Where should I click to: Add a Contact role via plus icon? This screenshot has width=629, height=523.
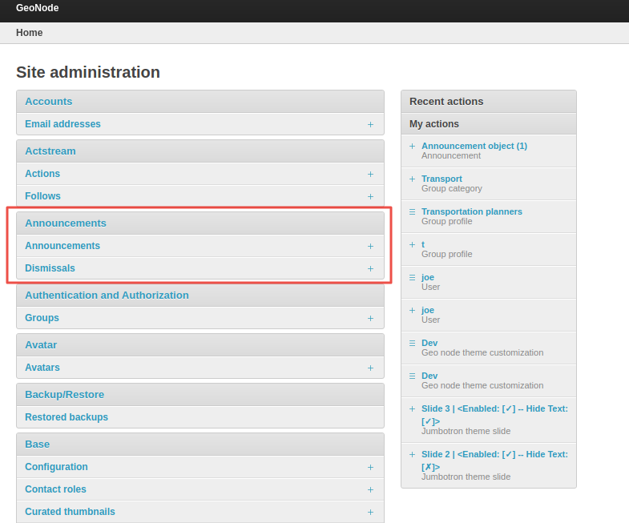point(370,489)
